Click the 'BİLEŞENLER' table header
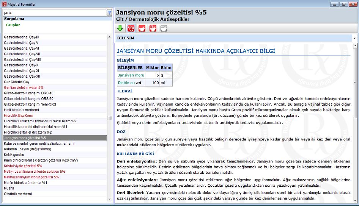This screenshot has height=206, width=359. click(x=130, y=68)
